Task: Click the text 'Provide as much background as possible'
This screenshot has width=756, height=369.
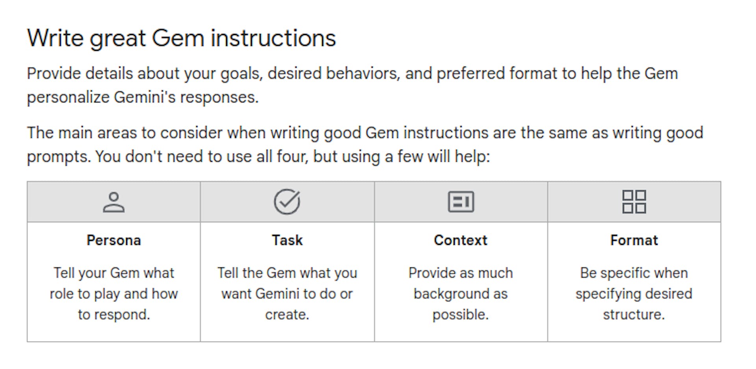Action: click(461, 294)
